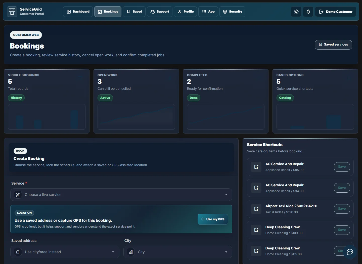Click bookmark icon beside Airport Taxi Ride

(x=256, y=209)
